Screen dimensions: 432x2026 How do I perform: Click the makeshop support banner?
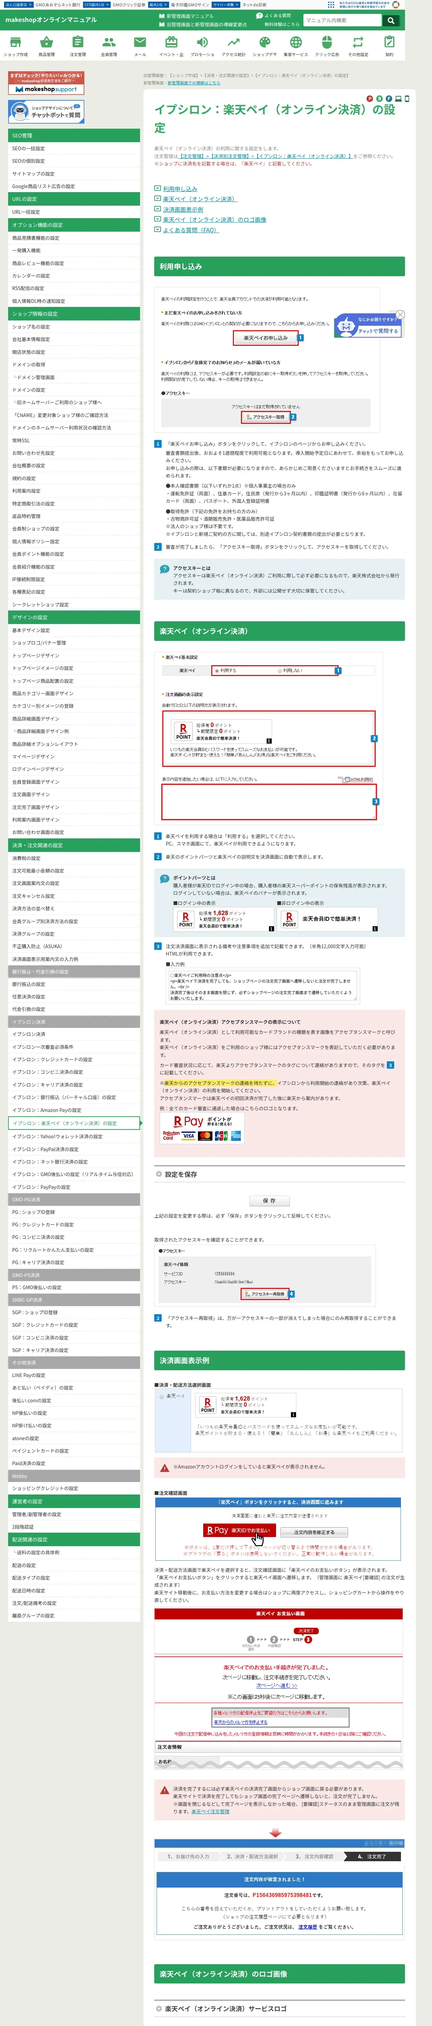point(46,83)
